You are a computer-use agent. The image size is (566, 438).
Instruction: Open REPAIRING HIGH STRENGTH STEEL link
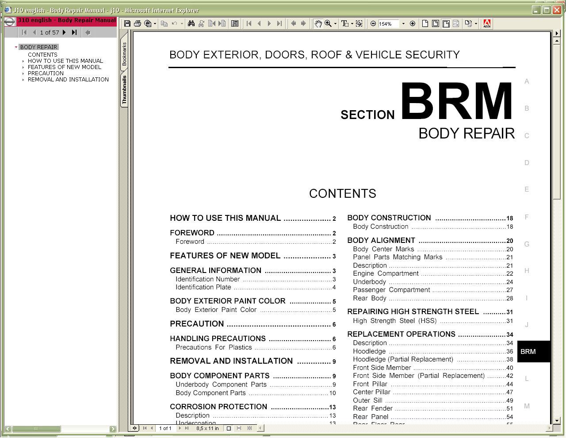coord(430,311)
